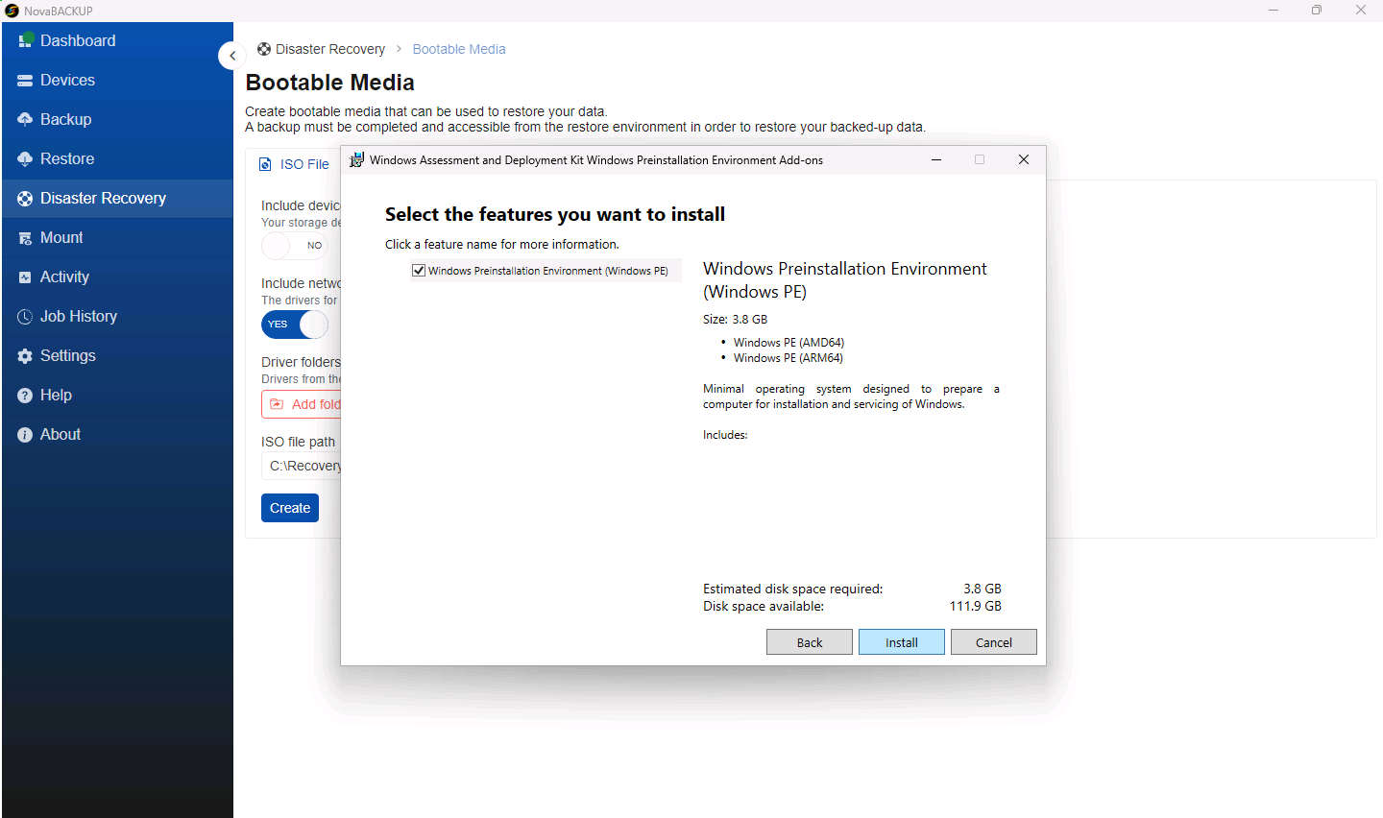This screenshot has height=818, width=1383.
Task: Click the Disaster Recovery lifebuoy sidebar icon
Action: [x=25, y=199]
